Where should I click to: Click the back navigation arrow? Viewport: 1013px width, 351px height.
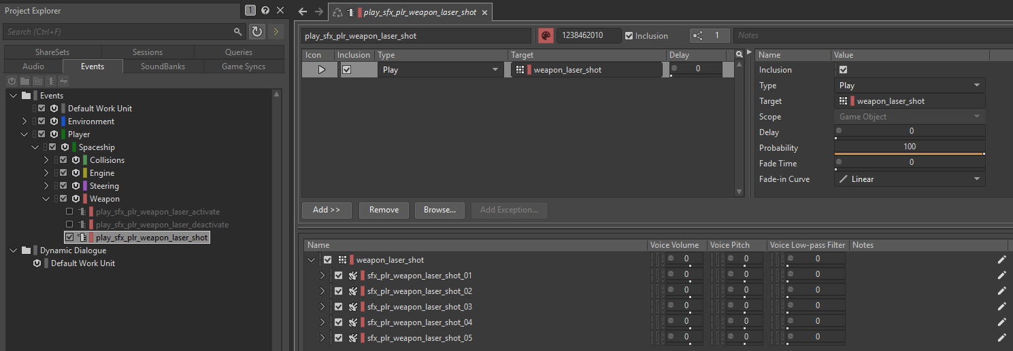tap(303, 12)
